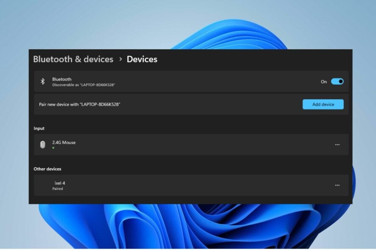
Task: Click the Devices breadcrumb heading
Action: pyautogui.click(x=142, y=59)
